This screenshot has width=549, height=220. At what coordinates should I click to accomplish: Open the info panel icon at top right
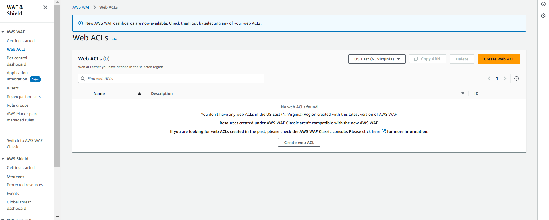point(543,4)
